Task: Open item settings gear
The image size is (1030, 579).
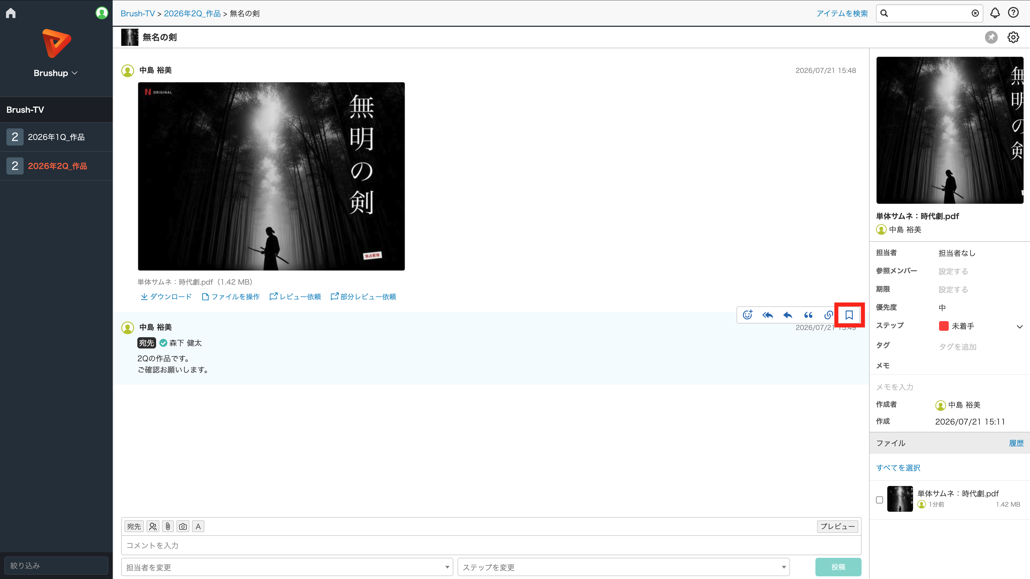Action: (1013, 37)
